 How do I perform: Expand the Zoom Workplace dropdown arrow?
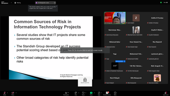[11, 3]
